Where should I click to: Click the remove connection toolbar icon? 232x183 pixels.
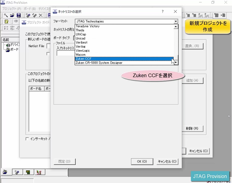pos(207,15)
